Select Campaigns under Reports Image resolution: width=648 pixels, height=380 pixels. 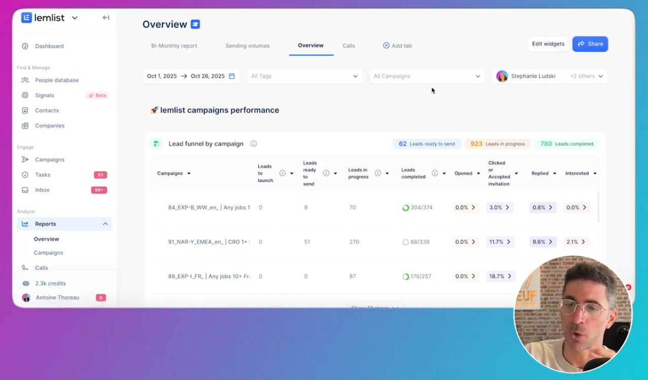click(x=49, y=253)
